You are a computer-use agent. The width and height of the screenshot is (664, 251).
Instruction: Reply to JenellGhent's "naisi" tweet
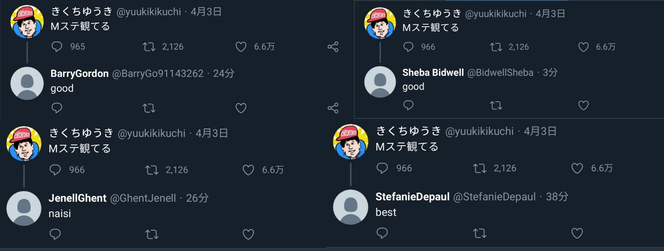coord(55,234)
